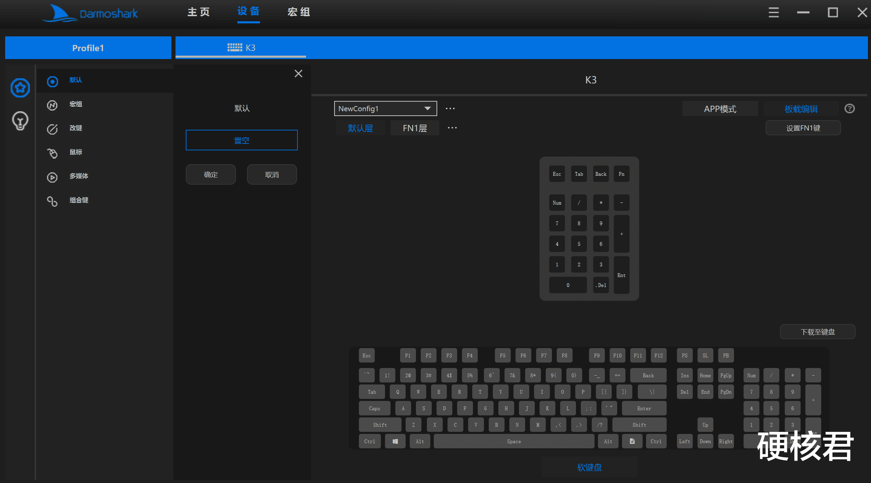
Task: Click the help question mark icon
Action: 849,108
